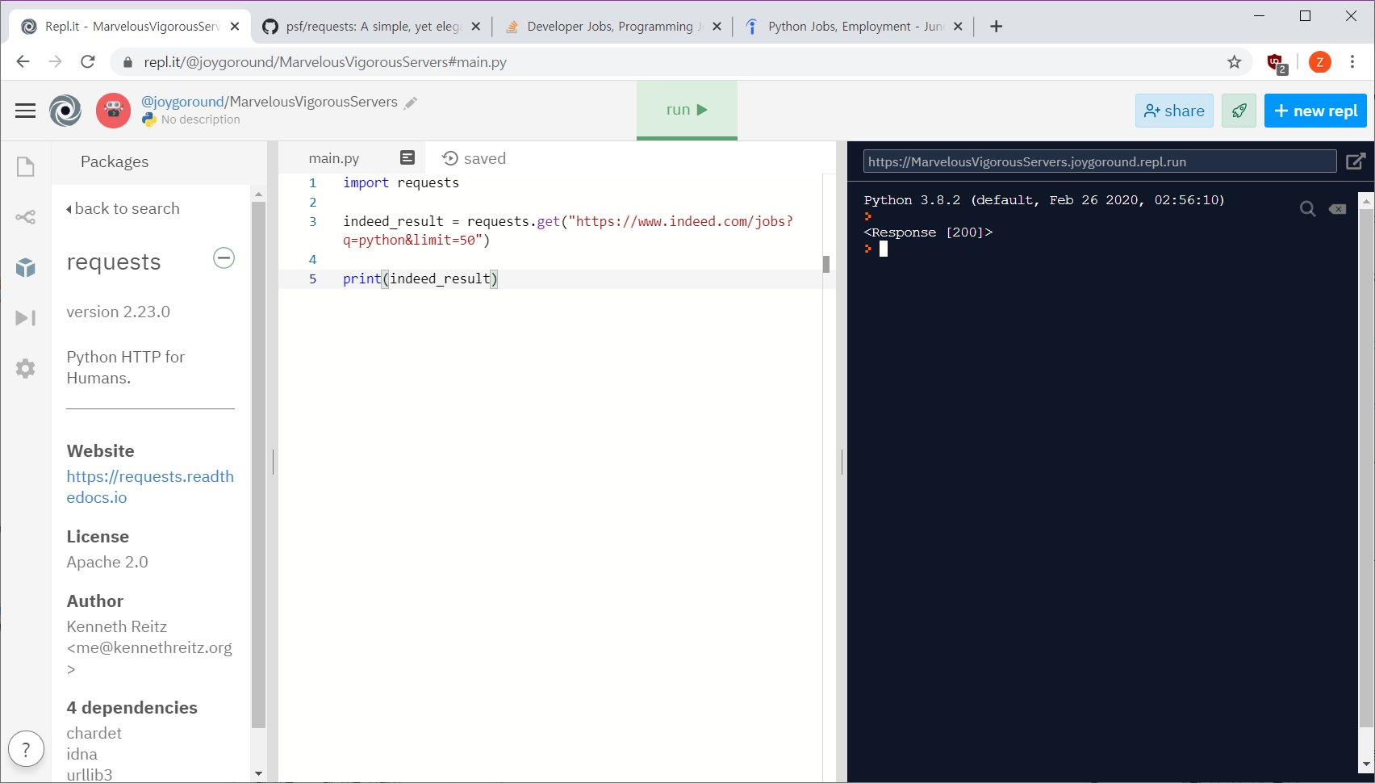This screenshot has height=783, width=1375.
Task: Open the Debugger sidebar icon
Action: (x=26, y=318)
